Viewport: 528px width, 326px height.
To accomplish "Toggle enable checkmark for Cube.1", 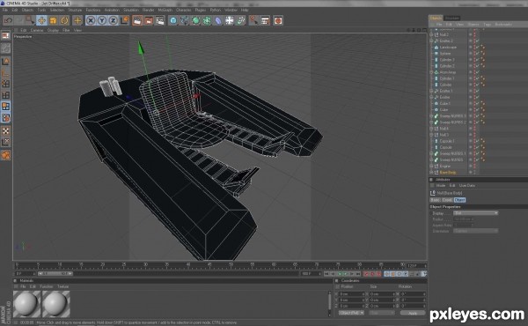I will 477,103.
